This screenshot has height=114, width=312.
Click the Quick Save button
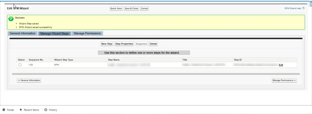click(x=116, y=8)
